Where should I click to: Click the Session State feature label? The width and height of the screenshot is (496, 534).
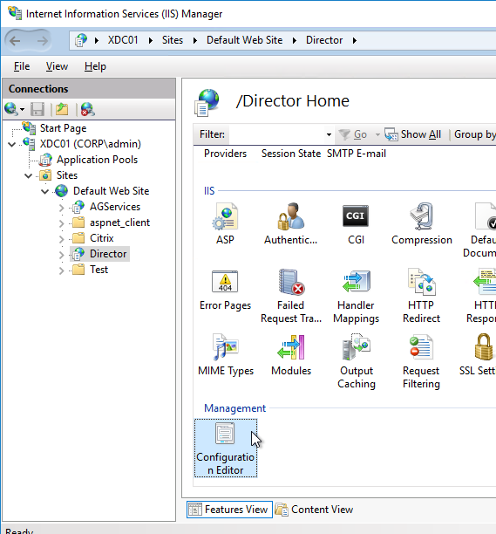(291, 154)
